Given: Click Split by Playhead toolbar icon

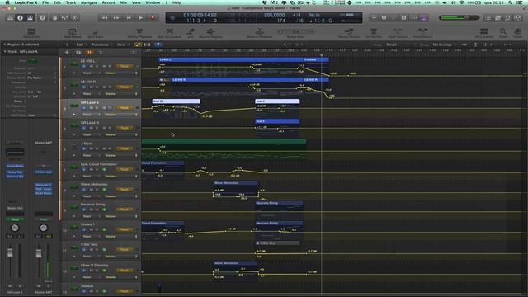Looking at the screenshot, I should [x=139, y=33].
